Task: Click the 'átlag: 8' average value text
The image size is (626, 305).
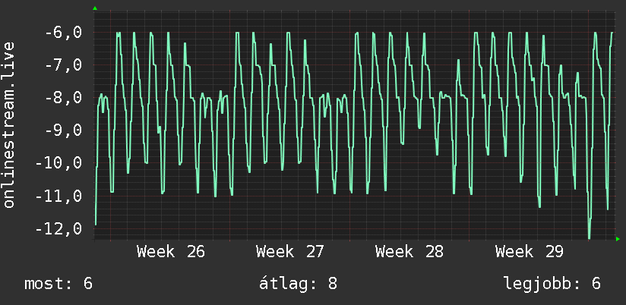Action: click(x=299, y=284)
